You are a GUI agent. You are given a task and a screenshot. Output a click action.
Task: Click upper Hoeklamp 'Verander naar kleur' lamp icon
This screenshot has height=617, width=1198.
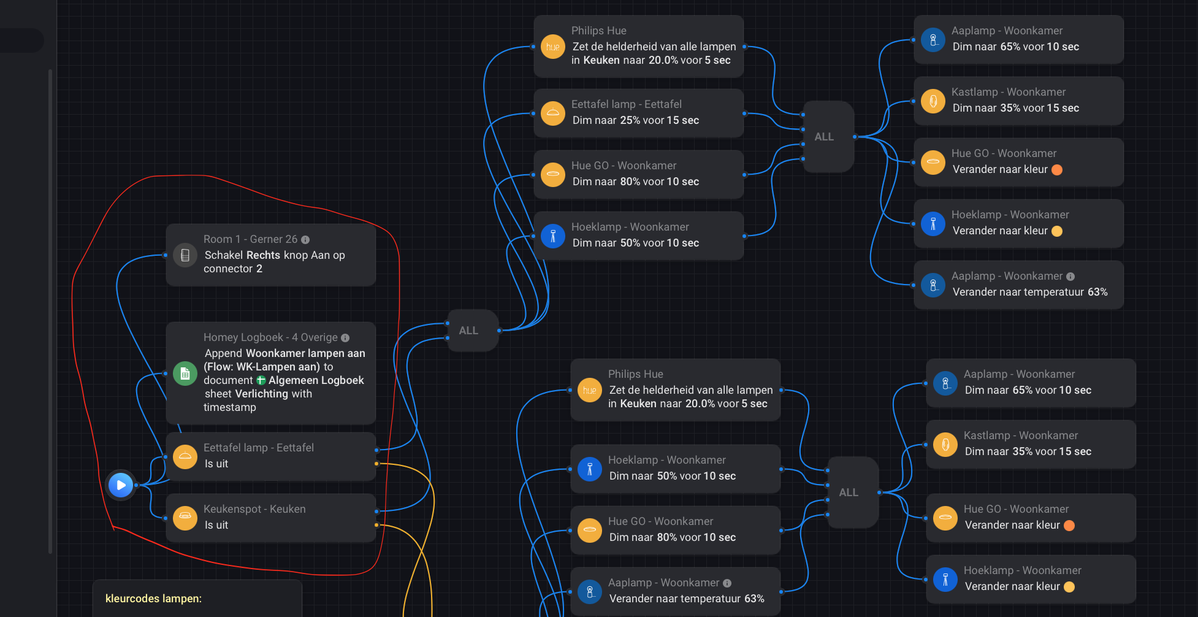pyautogui.click(x=933, y=224)
